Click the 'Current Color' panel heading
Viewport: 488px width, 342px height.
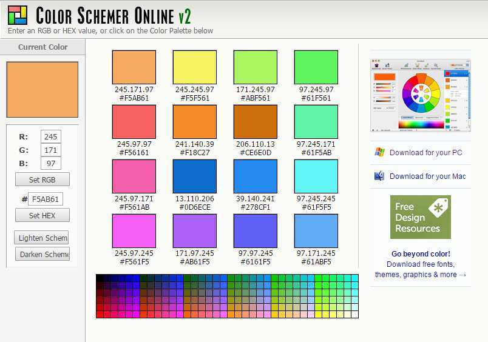[42, 47]
